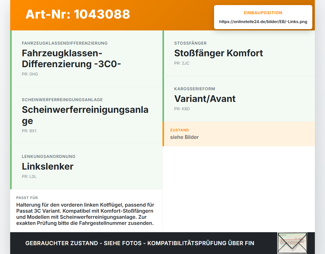Select the Fahrzeugklassen-Differenzierung -3C0- title
Image resolution: width=325 pixels, height=254 pixels.
click(x=71, y=59)
